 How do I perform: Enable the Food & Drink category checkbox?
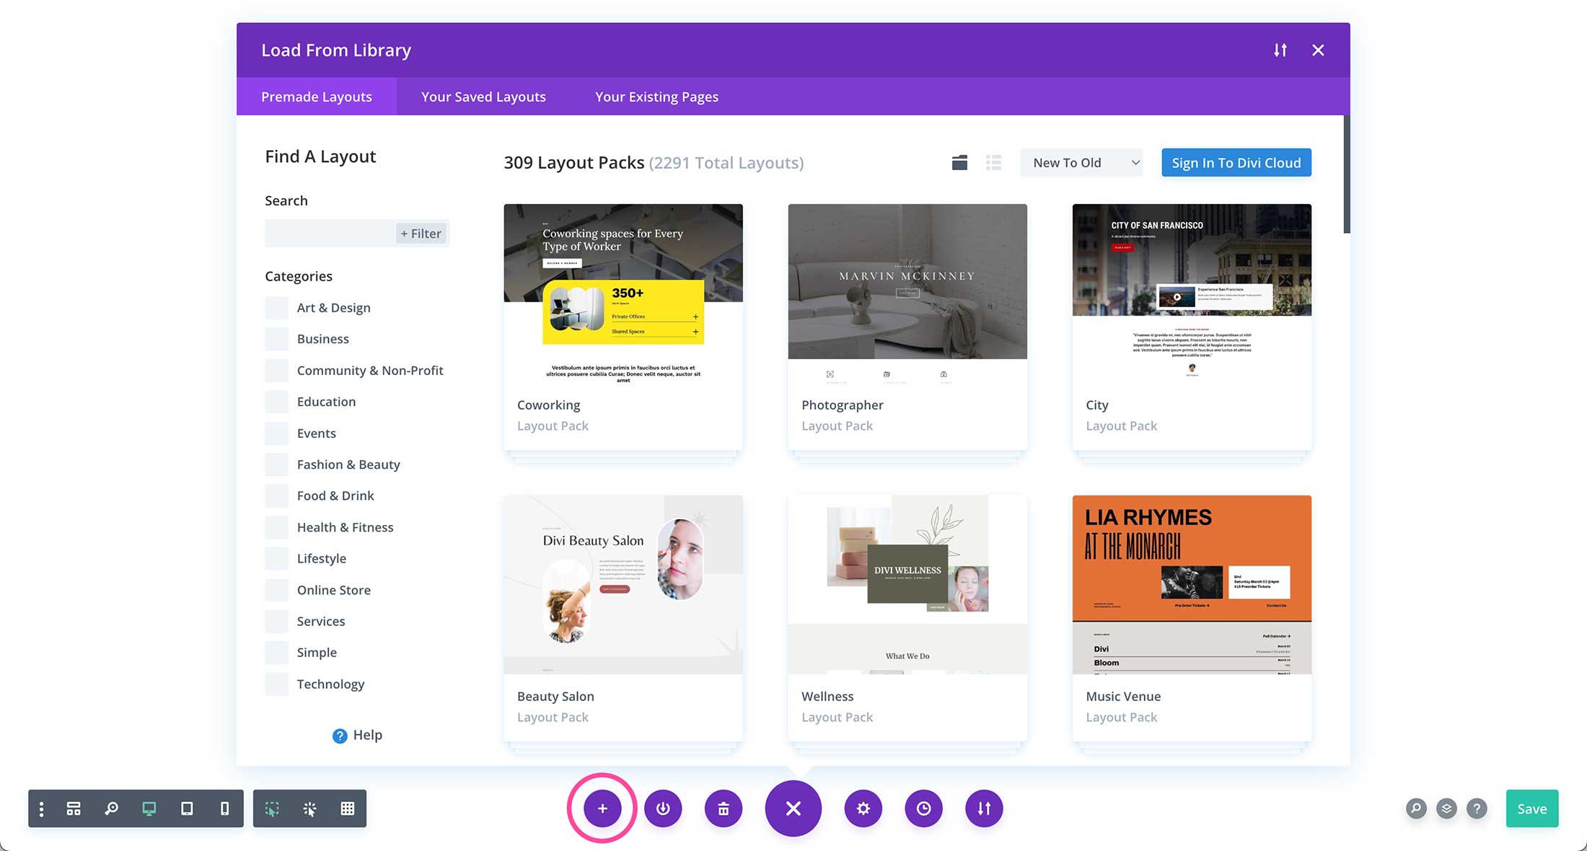(276, 496)
